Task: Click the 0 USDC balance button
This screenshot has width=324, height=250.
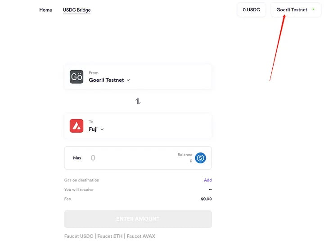Action: tap(251, 10)
